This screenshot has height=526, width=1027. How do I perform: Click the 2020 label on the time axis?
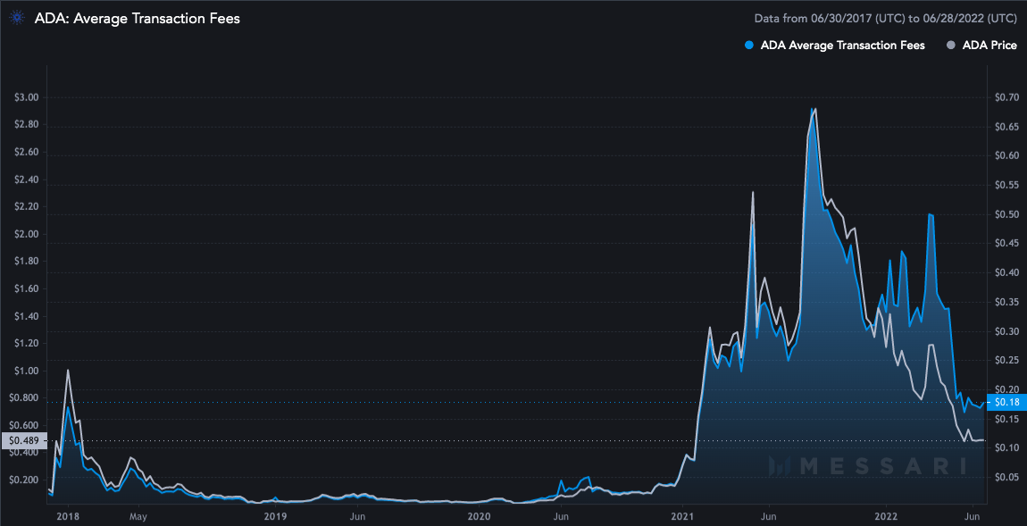480,516
